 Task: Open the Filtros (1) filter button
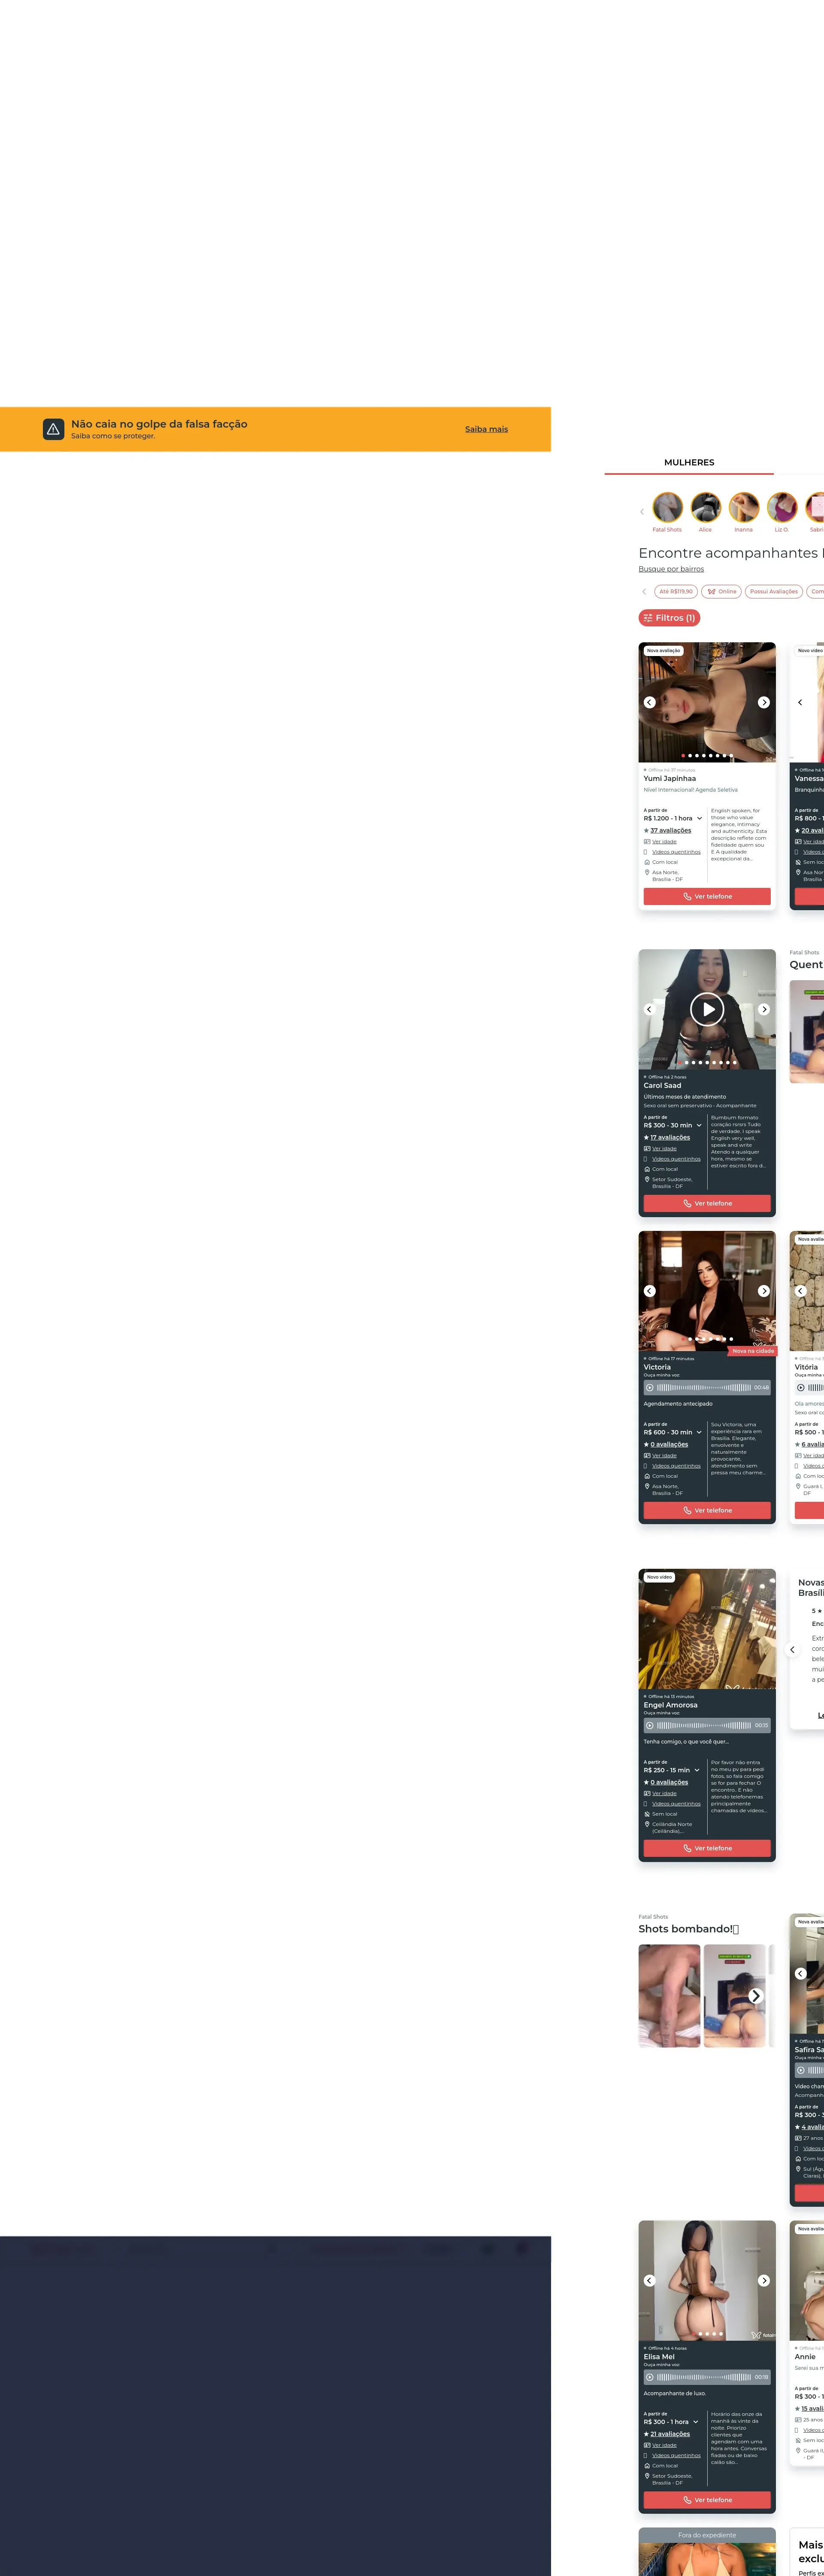pyautogui.click(x=669, y=618)
